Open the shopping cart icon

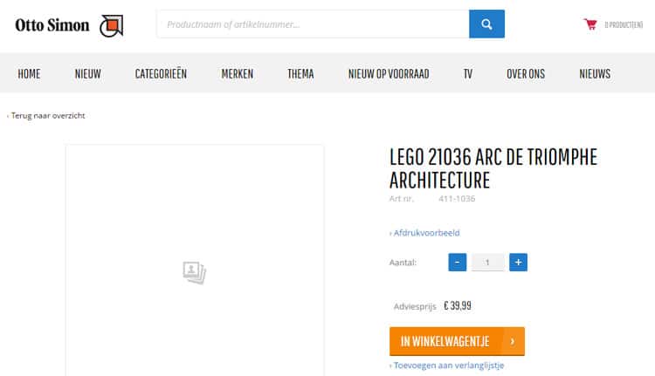click(590, 24)
